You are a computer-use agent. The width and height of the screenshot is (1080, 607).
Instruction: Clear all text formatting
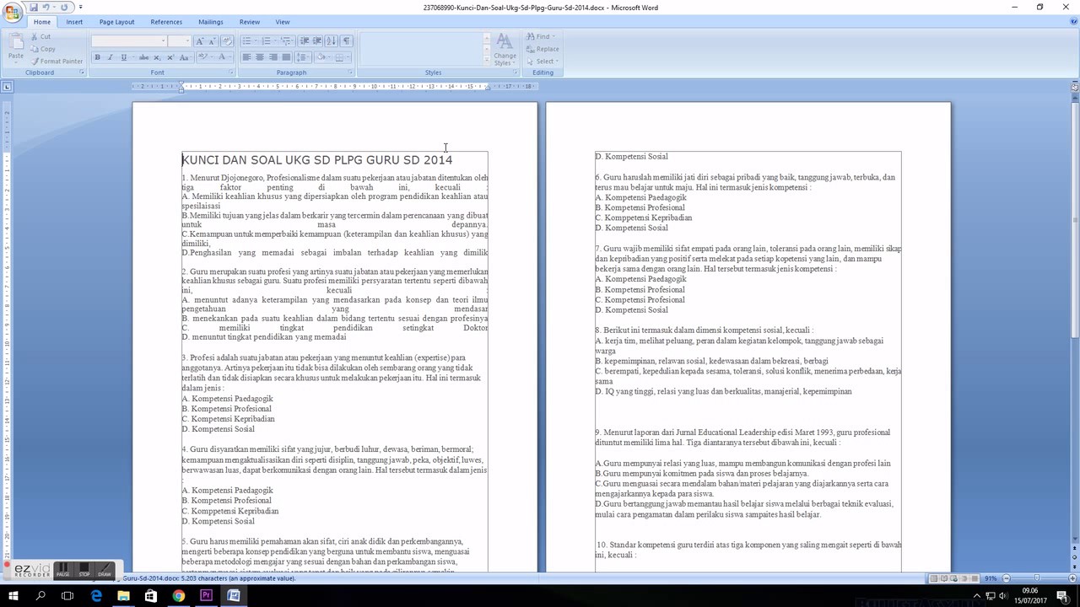(x=227, y=40)
